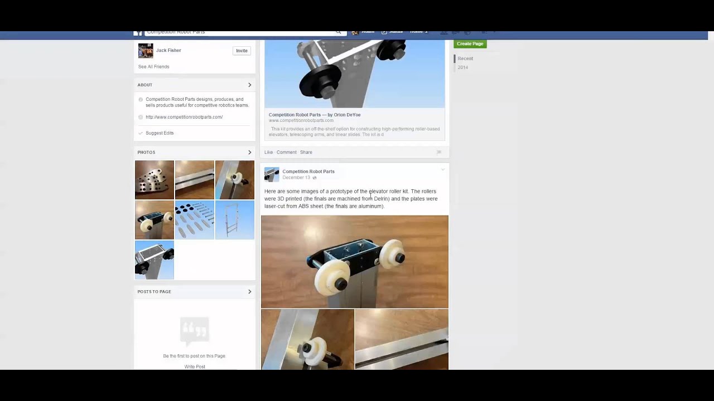Click the Status compose icon in top bar
This screenshot has height=401, width=714.
(x=384, y=32)
